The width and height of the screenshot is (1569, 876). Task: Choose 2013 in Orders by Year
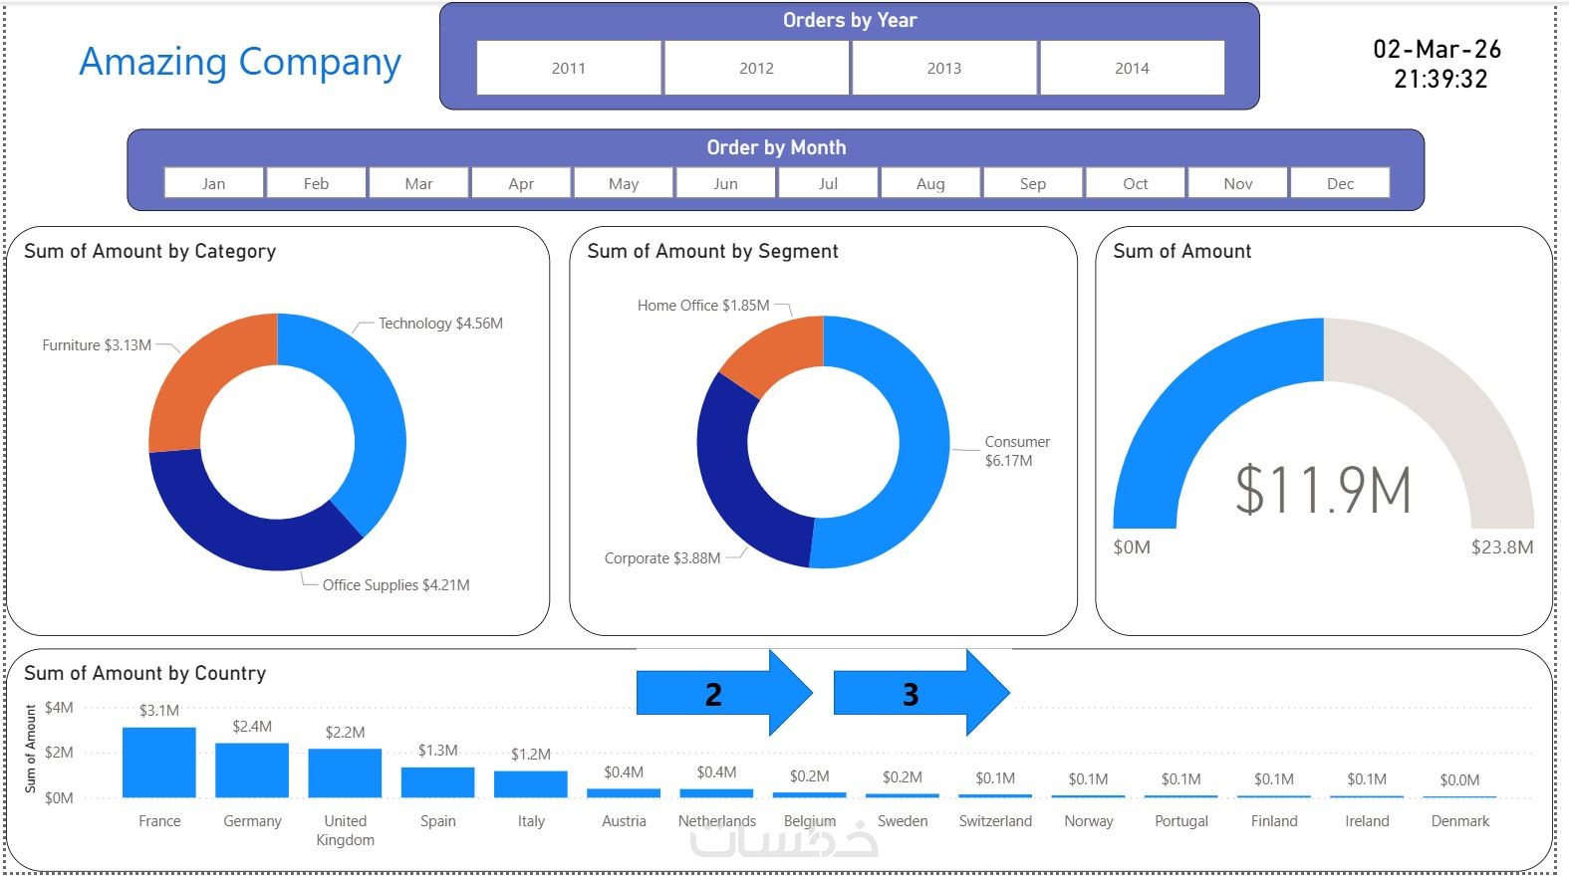(944, 68)
